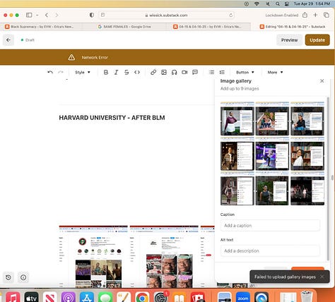Click the 'Add a caption' field
This screenshot has height=302, width=335.
pyautogui.click(x=270, y=225)
